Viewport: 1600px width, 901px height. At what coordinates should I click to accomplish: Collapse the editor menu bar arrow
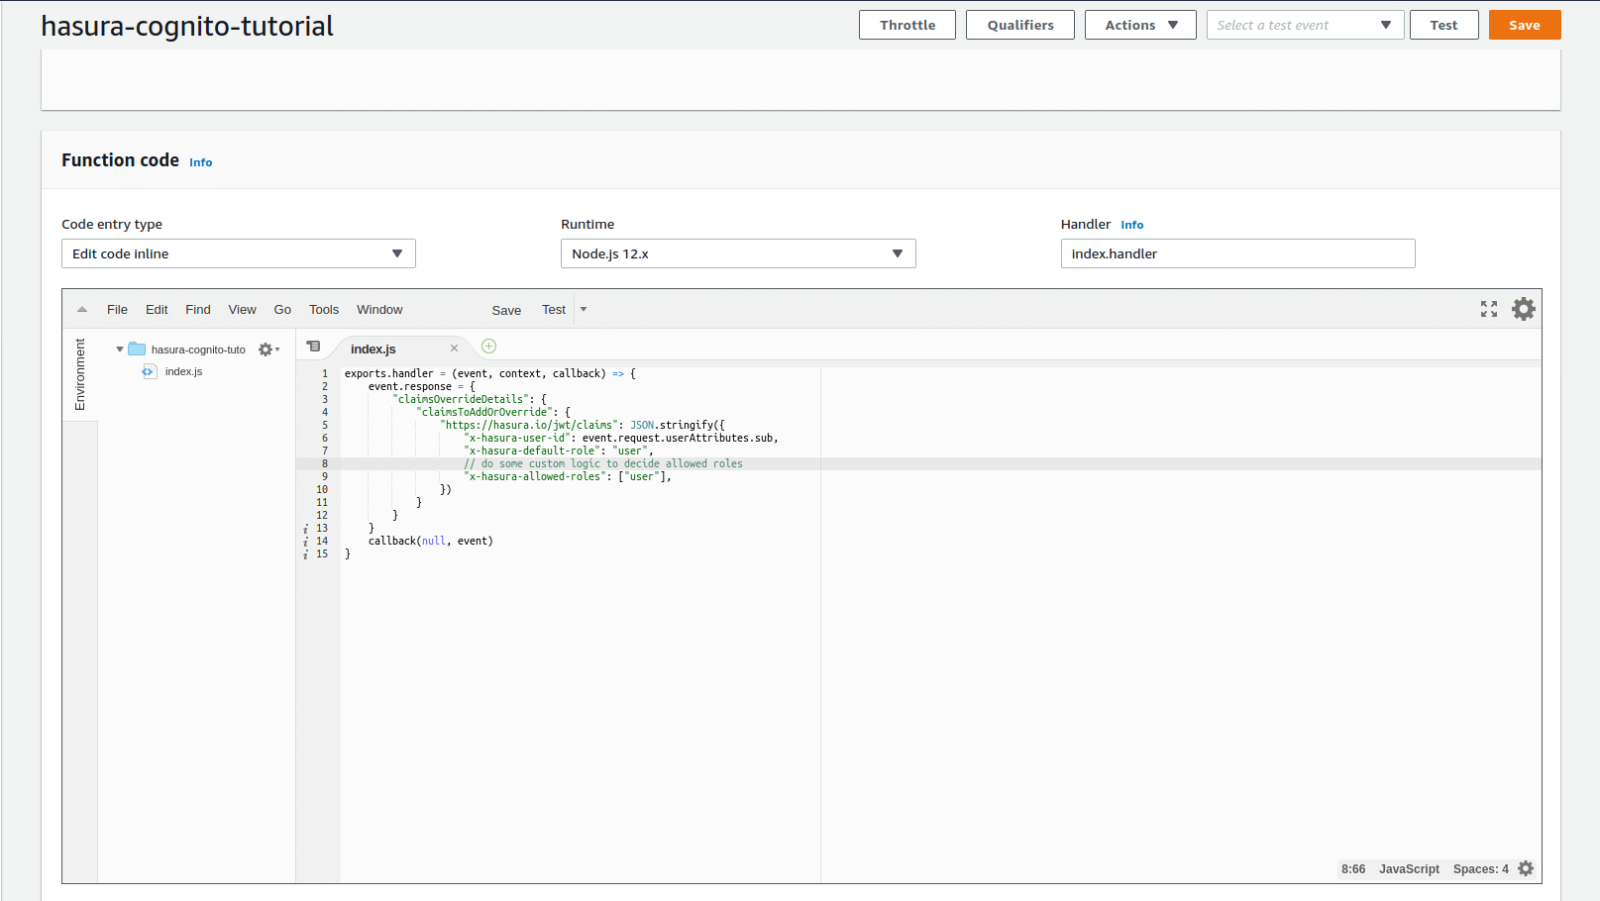click(x=82, y=310)
